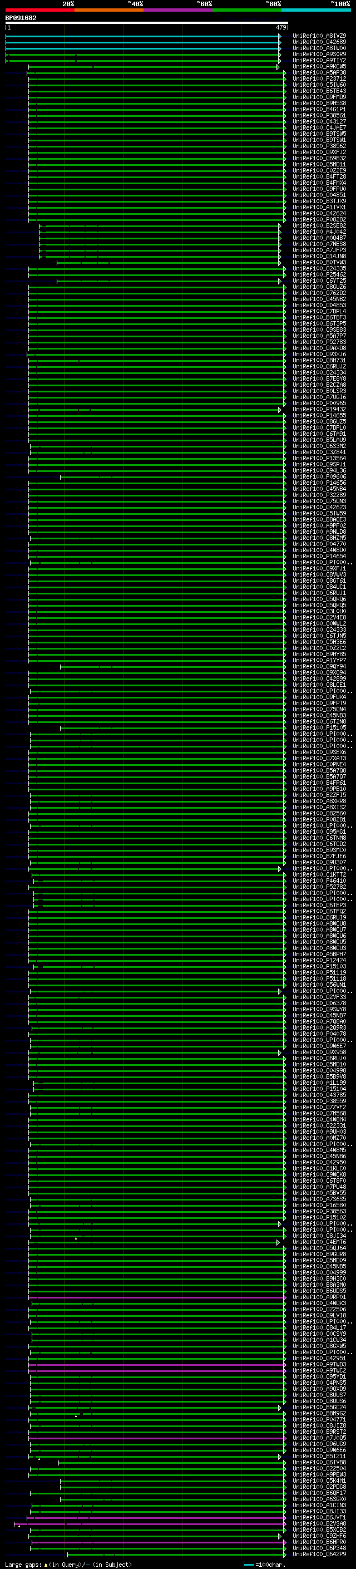
Task: Select label UniRef100_Q9FMD9
Action: (319, 97)
